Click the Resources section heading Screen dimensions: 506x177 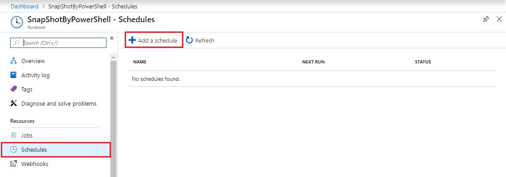point(22,121)
